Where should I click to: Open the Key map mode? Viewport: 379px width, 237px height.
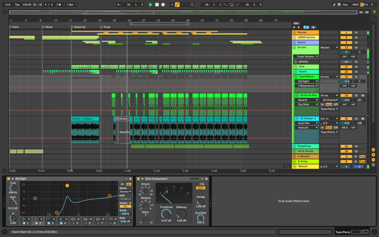345,4
